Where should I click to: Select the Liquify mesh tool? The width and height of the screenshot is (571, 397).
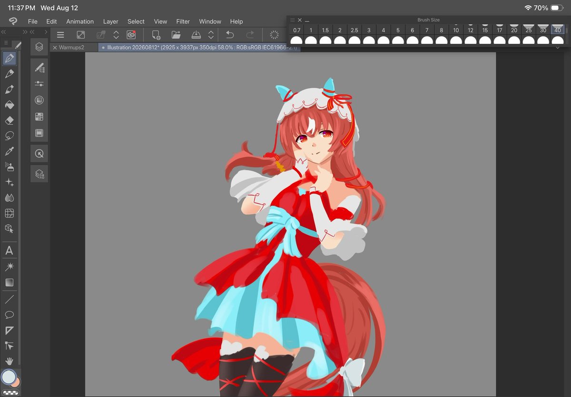9,213
